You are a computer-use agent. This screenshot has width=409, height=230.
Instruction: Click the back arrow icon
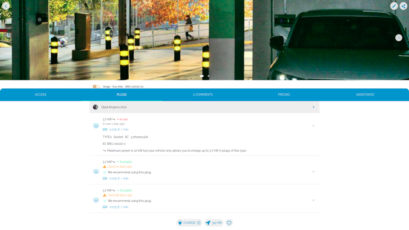(x=6, y=6)
